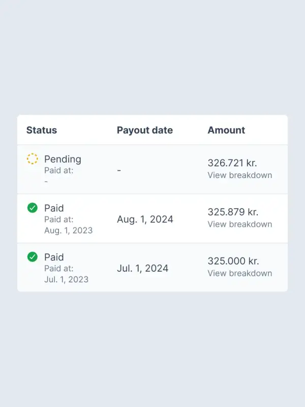The width and height of the screenshot is (305, 407).
Task: Click the Aug. 1, 2023 paid-at date
Action: [68, 230]
